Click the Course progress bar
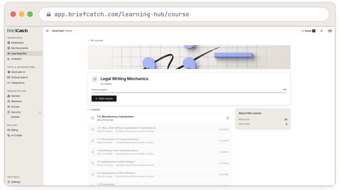The image size is (339, 190). pos(189,93)
